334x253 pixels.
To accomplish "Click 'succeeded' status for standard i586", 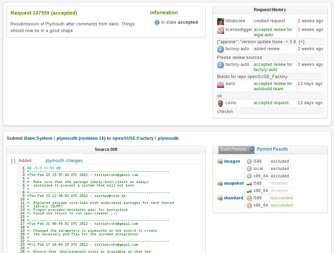I will (282, 198).
